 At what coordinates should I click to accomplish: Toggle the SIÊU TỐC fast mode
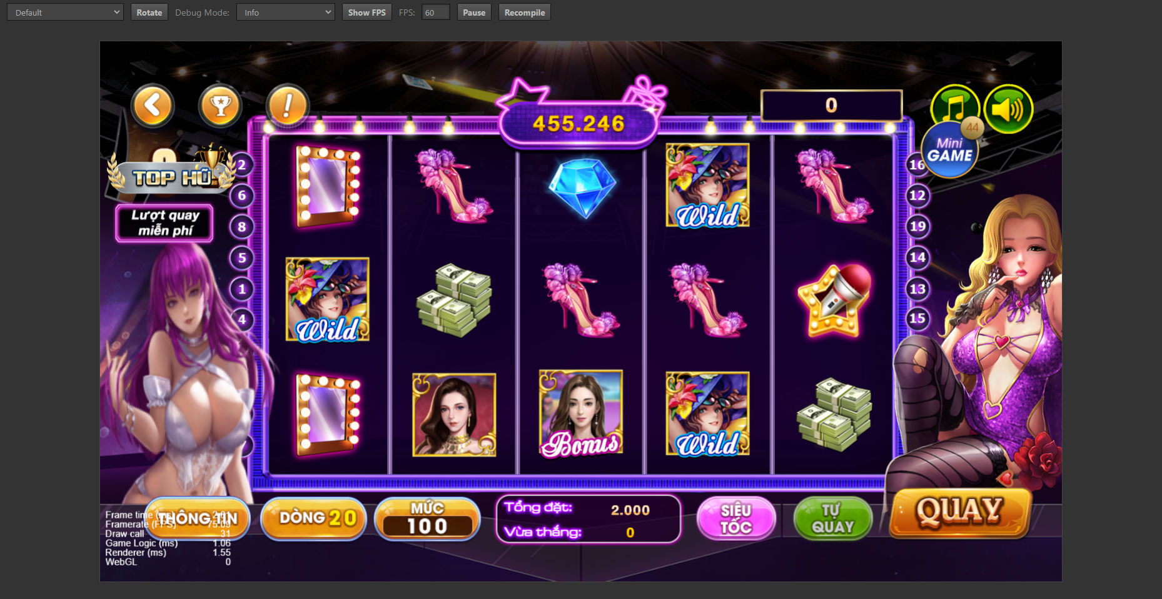click(736, 518)
